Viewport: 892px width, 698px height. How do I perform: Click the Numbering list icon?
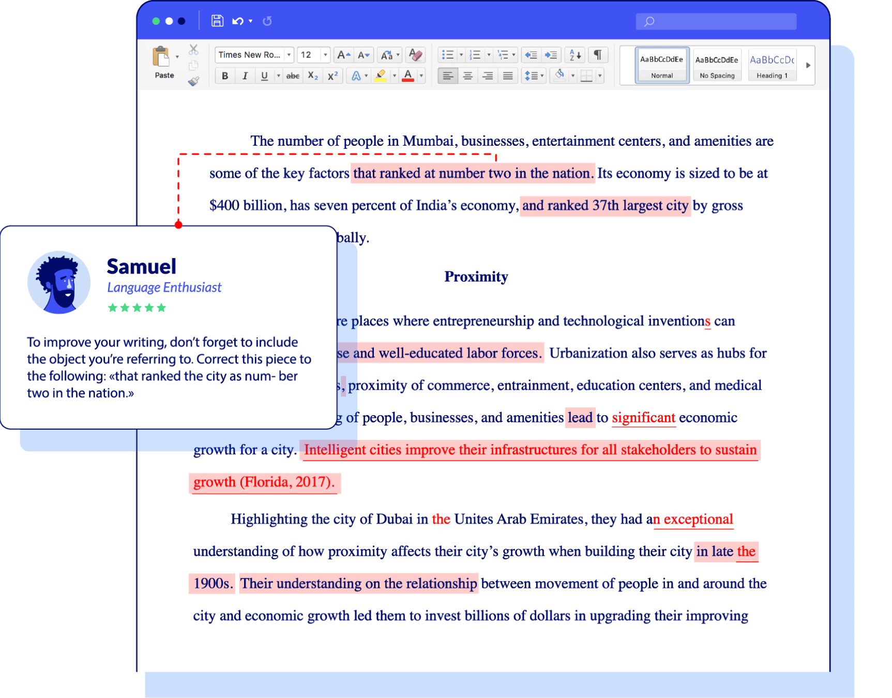[x=475, y=55]
